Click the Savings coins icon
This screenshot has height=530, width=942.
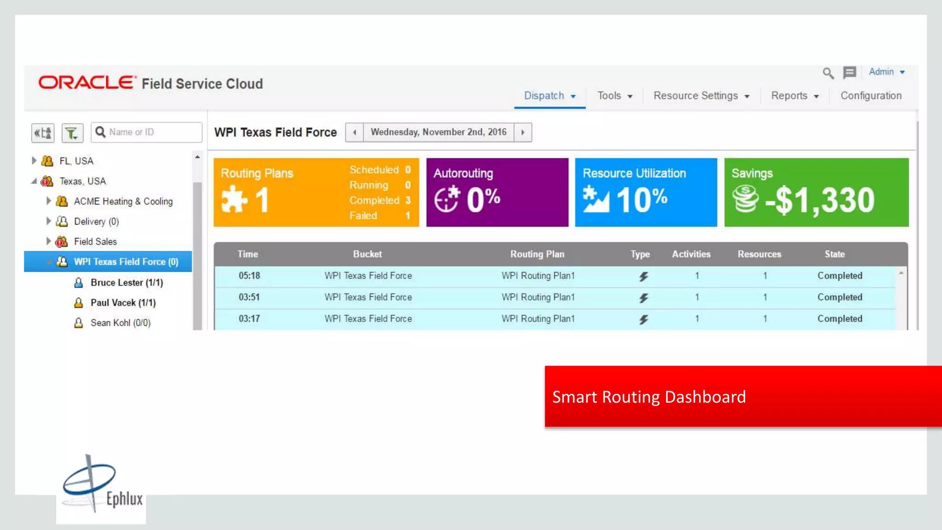pyautogui.click(x=745, y=198)
